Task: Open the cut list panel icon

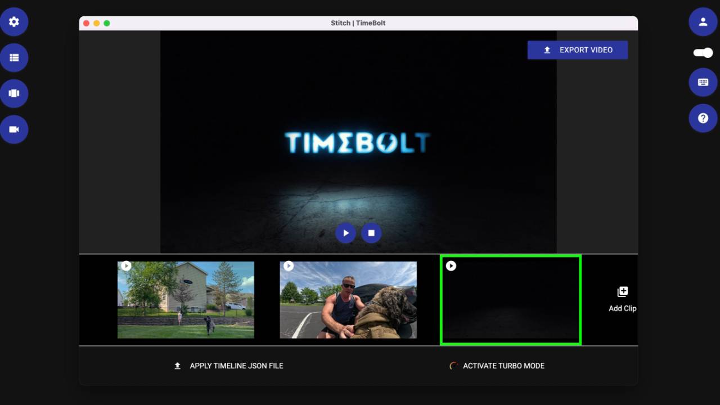Action: click(14, 57)
